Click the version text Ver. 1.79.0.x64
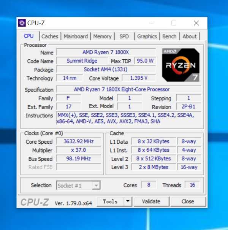 click(73, 203)
